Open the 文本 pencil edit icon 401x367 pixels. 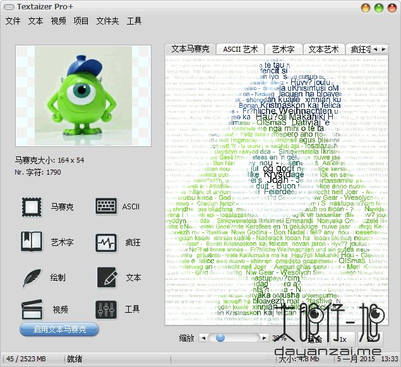coord(107,277)
